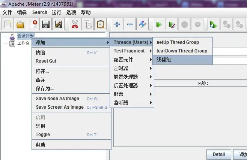Click 合并 in context menu
The image size is (247, 160).
click(71, 80)
